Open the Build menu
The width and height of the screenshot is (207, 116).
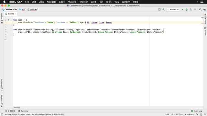93,2
